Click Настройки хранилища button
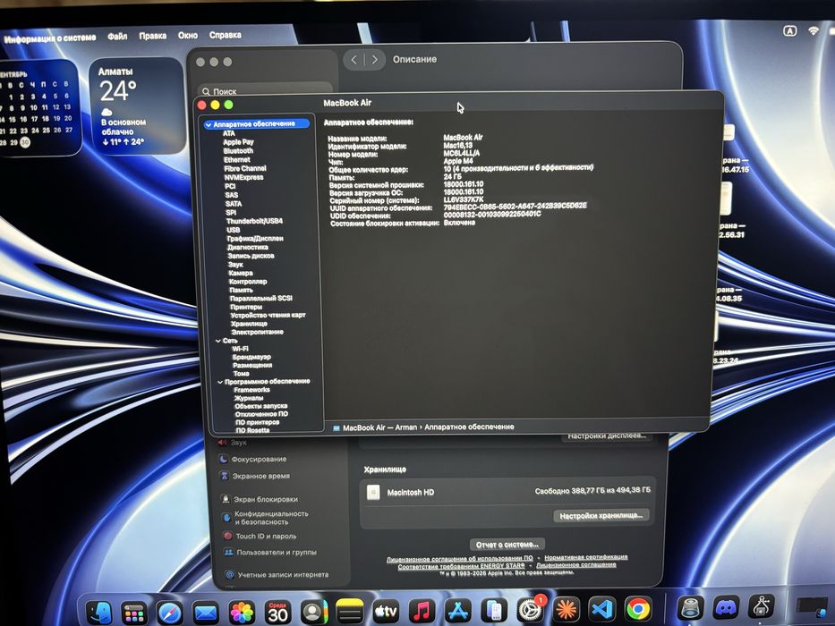Screen dimensions: 835x626 [601, 515]
